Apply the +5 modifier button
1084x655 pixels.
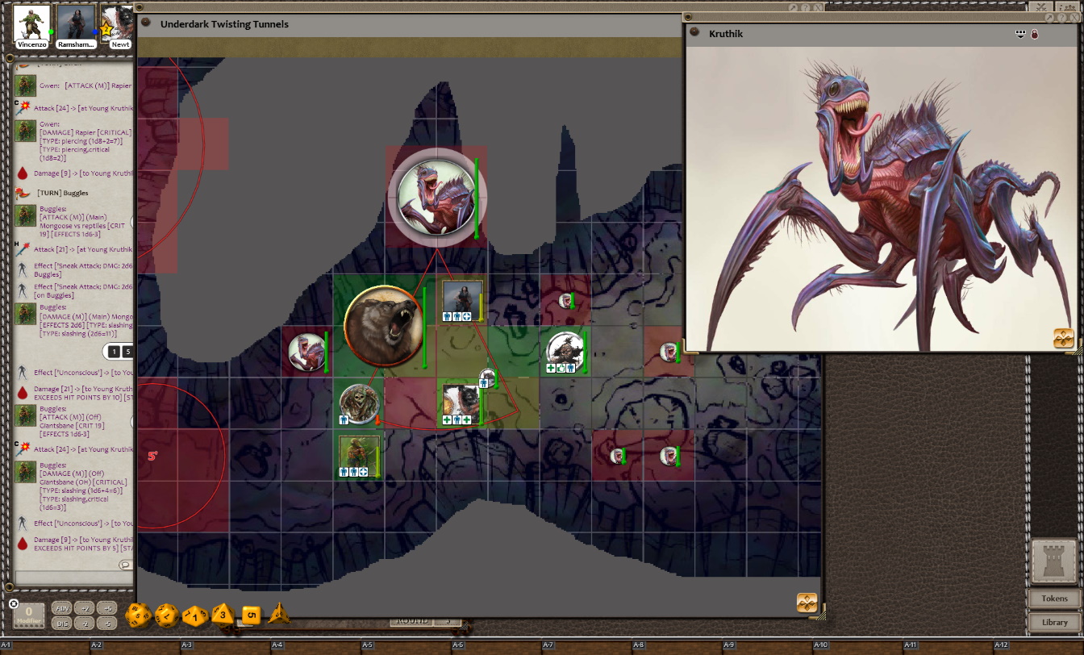click(107, 608)
